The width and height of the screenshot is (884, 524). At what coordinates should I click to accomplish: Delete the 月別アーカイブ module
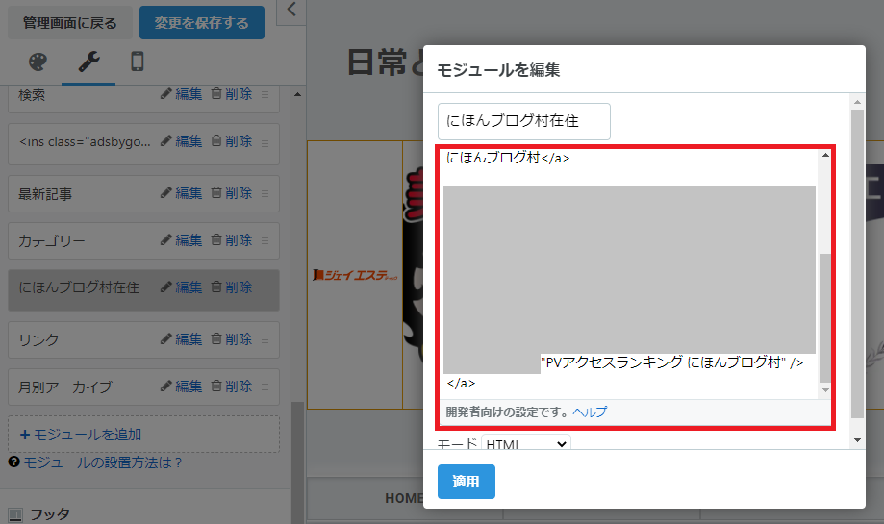pos(232,387)
